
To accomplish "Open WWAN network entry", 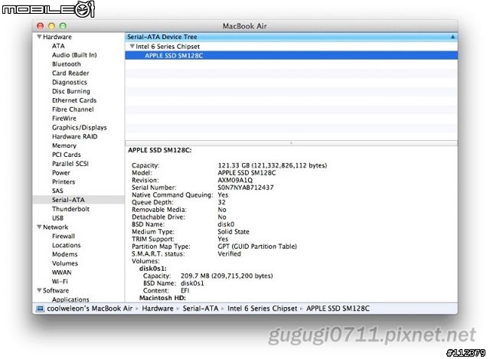I will [61, 273].
